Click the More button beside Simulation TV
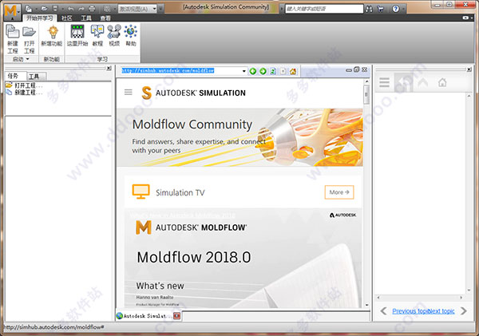479x336 pixels. click(x=339, y=192)
